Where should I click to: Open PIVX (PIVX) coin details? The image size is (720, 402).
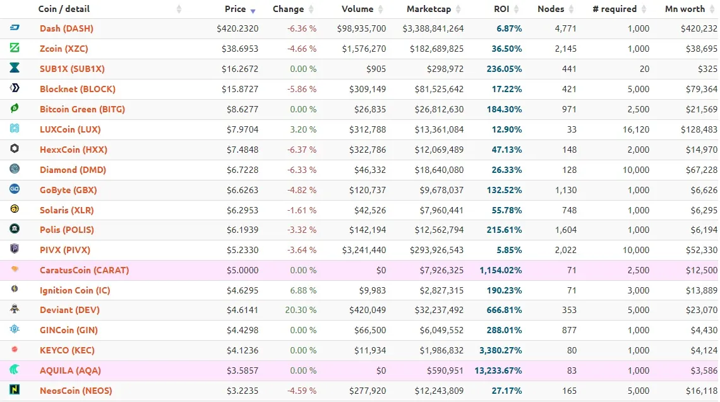[65, 250]
